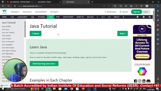
Task: Open Visual Studio Code from the taskbar
Action: click(x=95, y=89)
